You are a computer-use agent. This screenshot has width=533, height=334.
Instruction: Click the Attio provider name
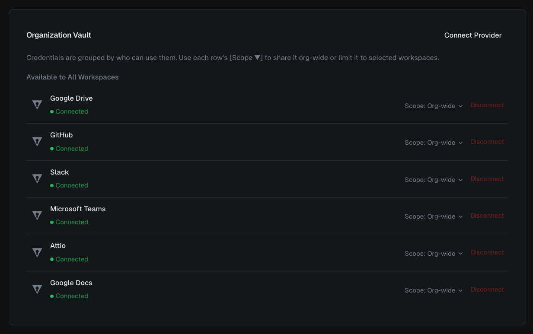pos(58,245)
